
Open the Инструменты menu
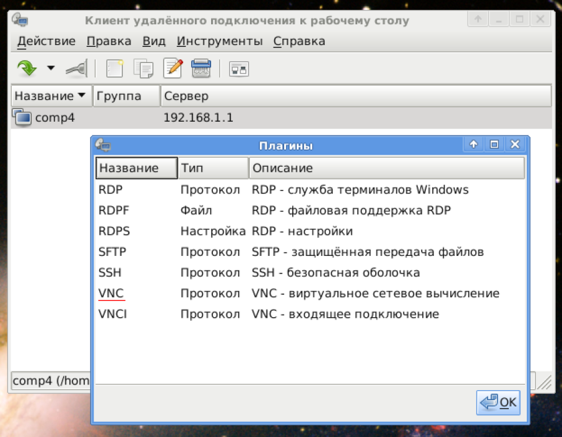[220, 41]
